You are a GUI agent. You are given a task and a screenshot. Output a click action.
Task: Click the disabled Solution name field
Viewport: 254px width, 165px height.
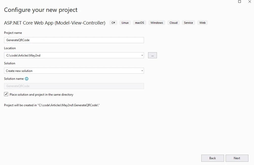point(74,86)
